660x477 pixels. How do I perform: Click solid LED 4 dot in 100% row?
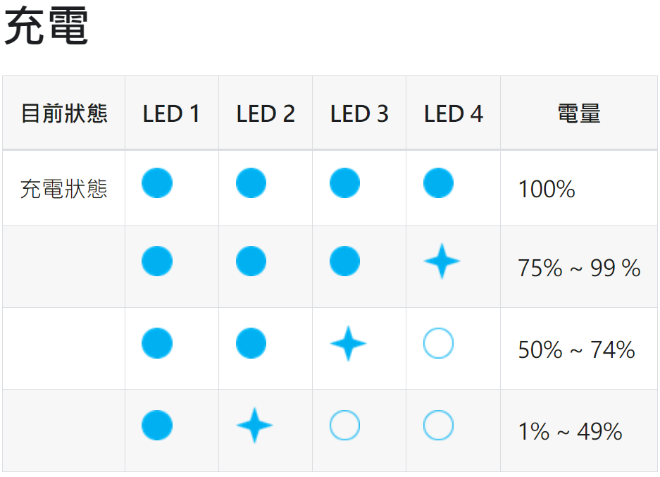coord(438,182)
